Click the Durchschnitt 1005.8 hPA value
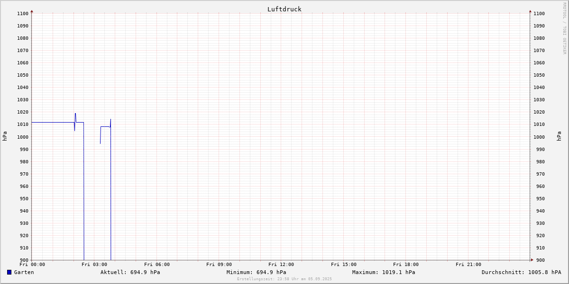Viewport: 569px width, 284px height. tap(521, 272)
